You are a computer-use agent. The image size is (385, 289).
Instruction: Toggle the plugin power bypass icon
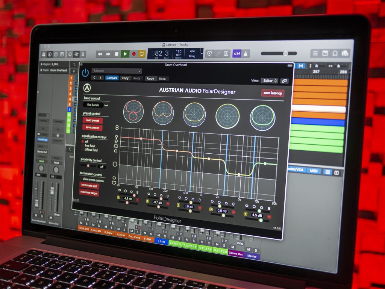click(85, 73)
